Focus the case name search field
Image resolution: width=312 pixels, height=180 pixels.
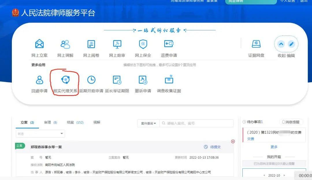[196, 123]
